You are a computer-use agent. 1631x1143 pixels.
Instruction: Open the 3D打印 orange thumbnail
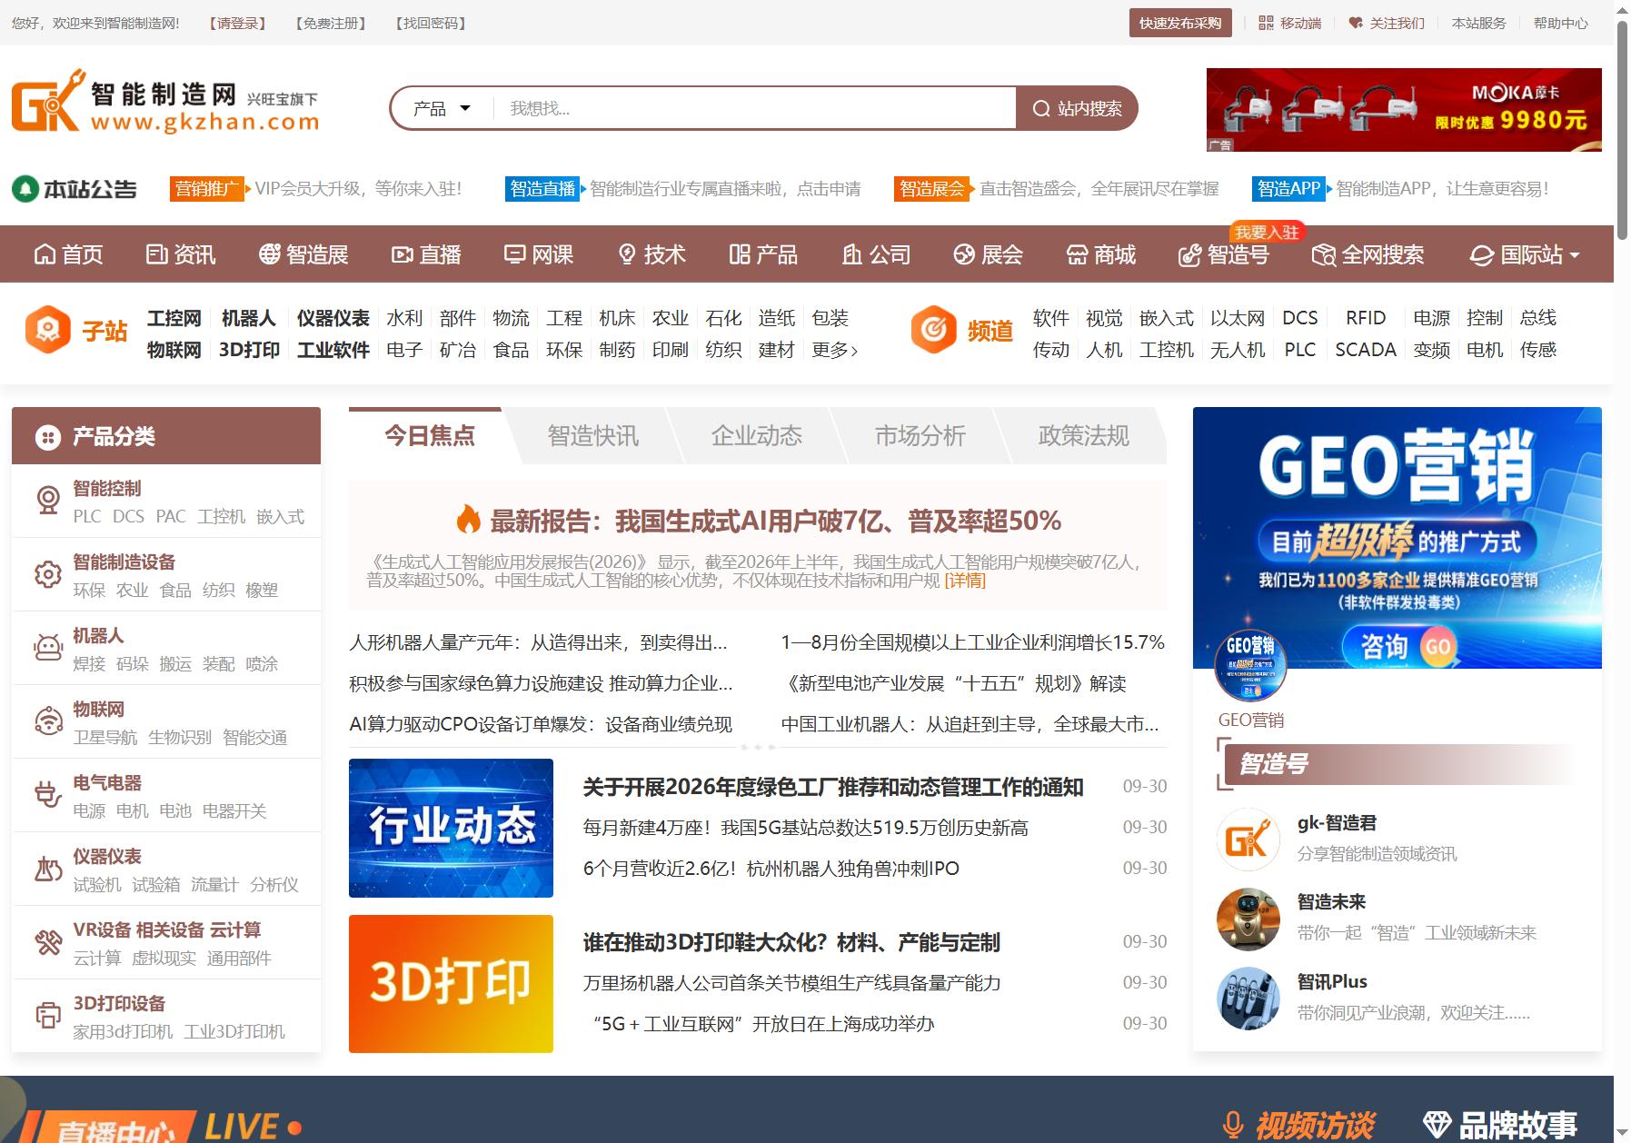click(451, 984)
